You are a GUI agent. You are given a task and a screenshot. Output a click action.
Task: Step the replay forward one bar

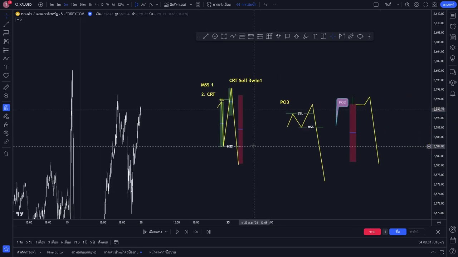[x=186, y=232]
